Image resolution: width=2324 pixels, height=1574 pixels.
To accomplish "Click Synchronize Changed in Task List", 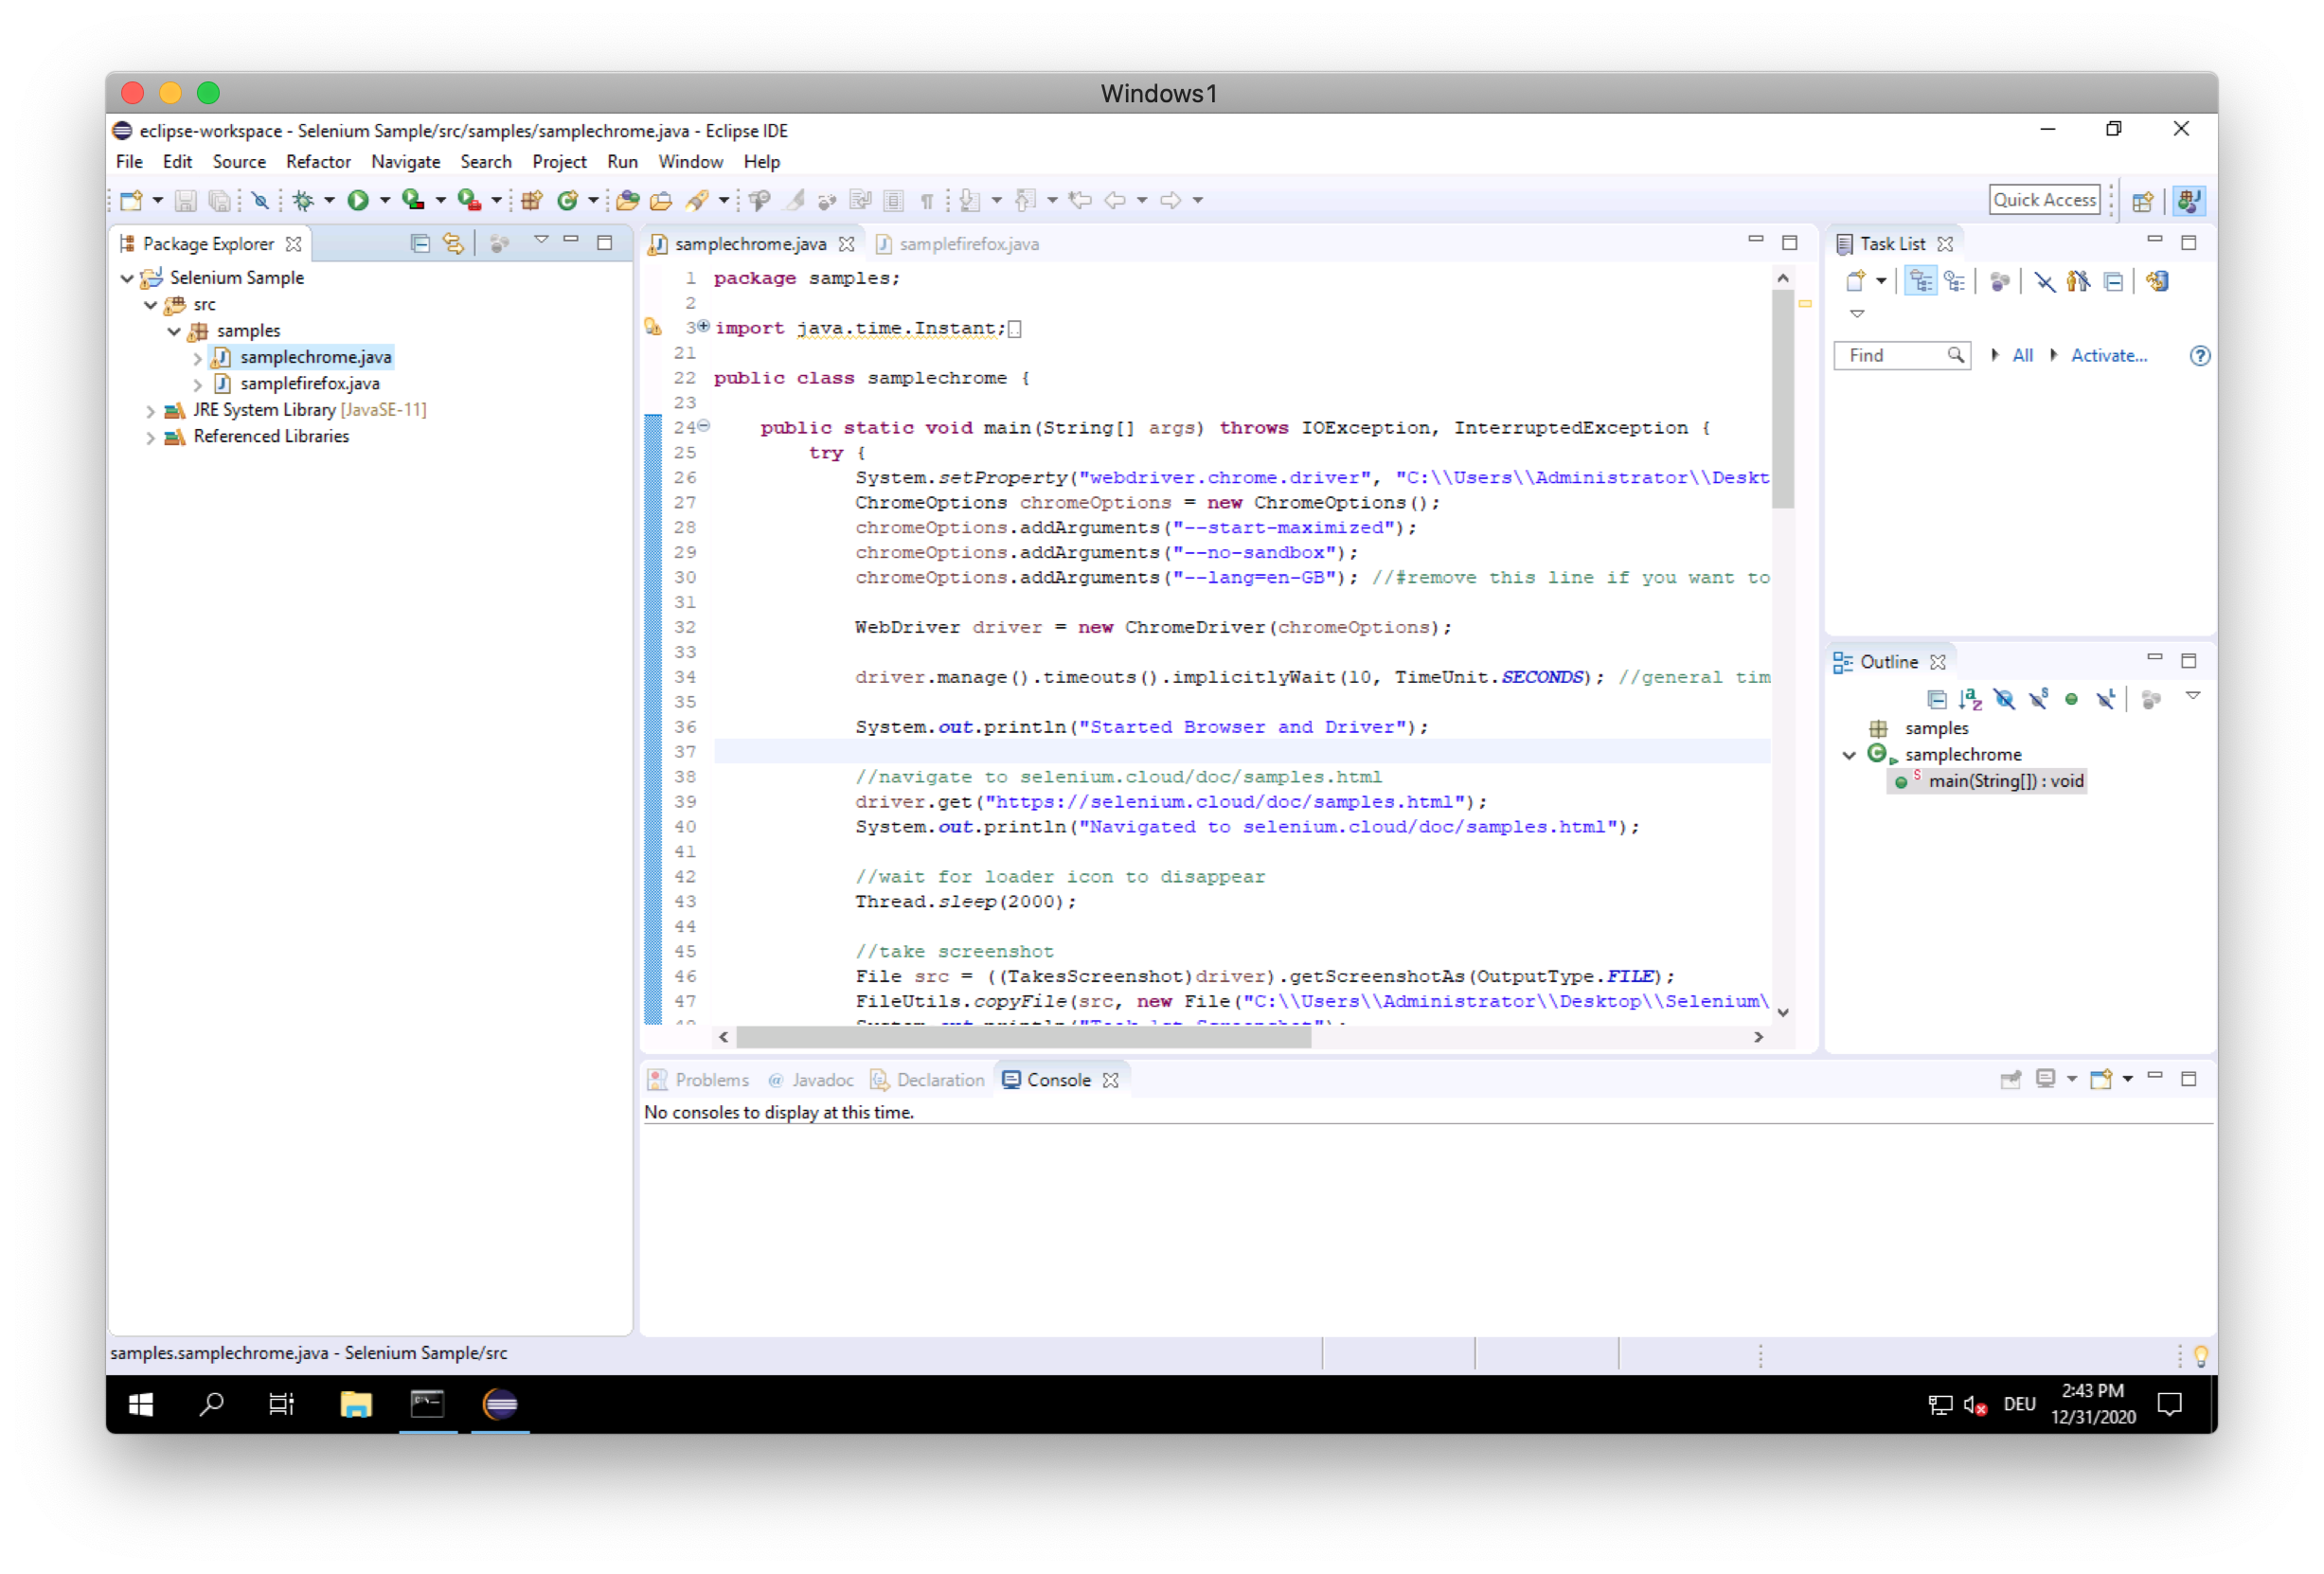I will (2157, 282).
